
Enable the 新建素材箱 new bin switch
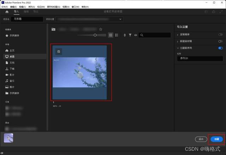click(220, 42)
